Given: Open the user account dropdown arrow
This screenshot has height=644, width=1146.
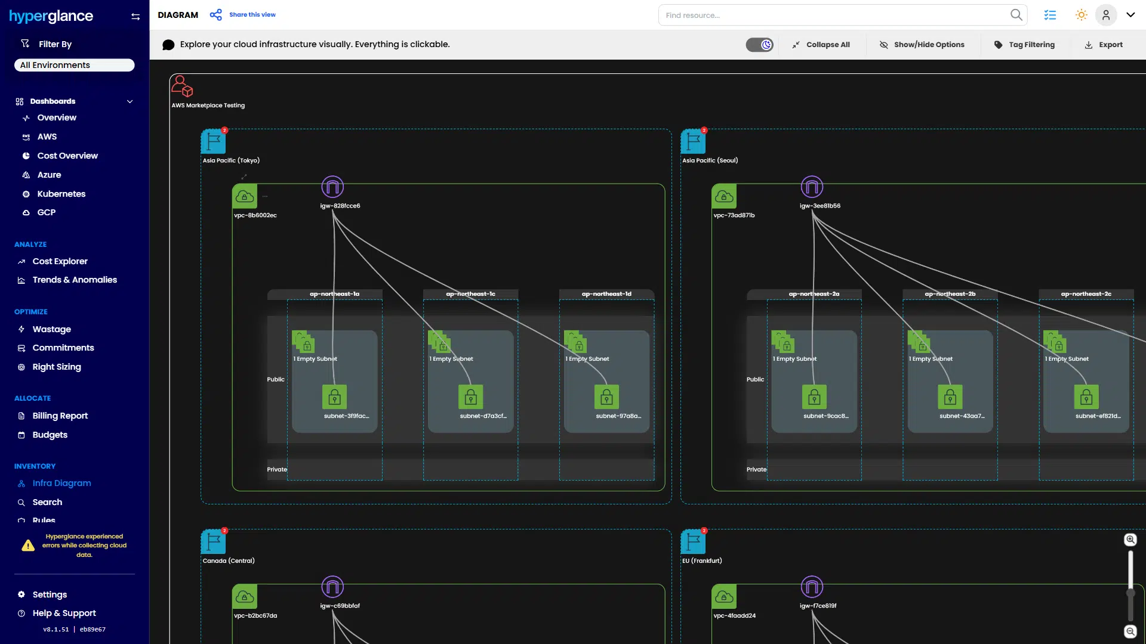Looking at the screenshot, I should (1130, 15).
